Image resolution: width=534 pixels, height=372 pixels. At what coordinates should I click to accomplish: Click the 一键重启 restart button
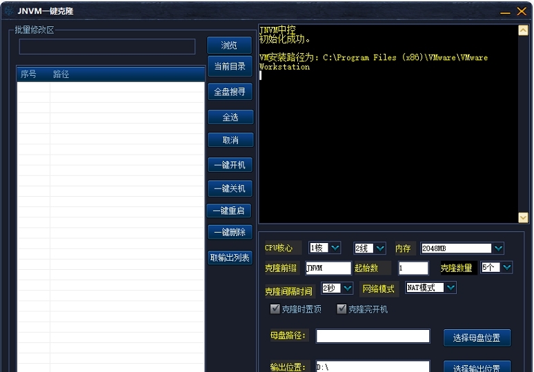tap(228, 211)
